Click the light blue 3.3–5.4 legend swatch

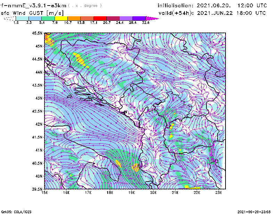pos(35,18)
